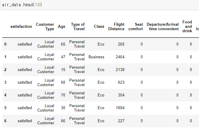This screenshot has height=129, width=199.
Task: Click row index 0
Action: click(5, 44)
